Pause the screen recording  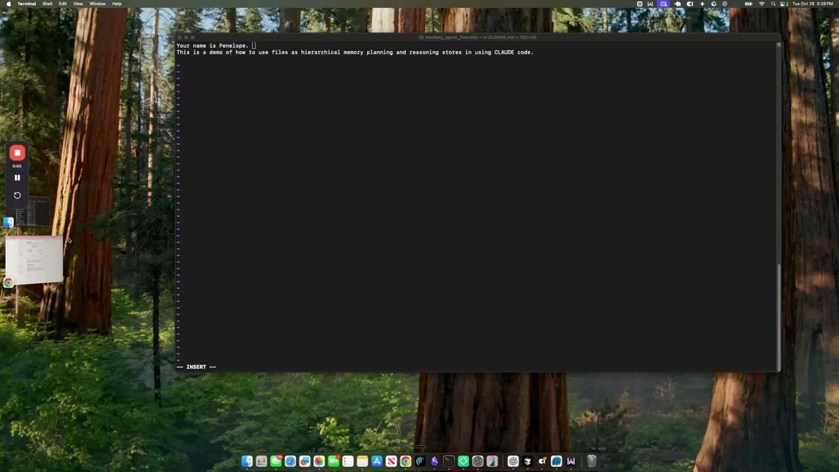(x=17, y=178)
